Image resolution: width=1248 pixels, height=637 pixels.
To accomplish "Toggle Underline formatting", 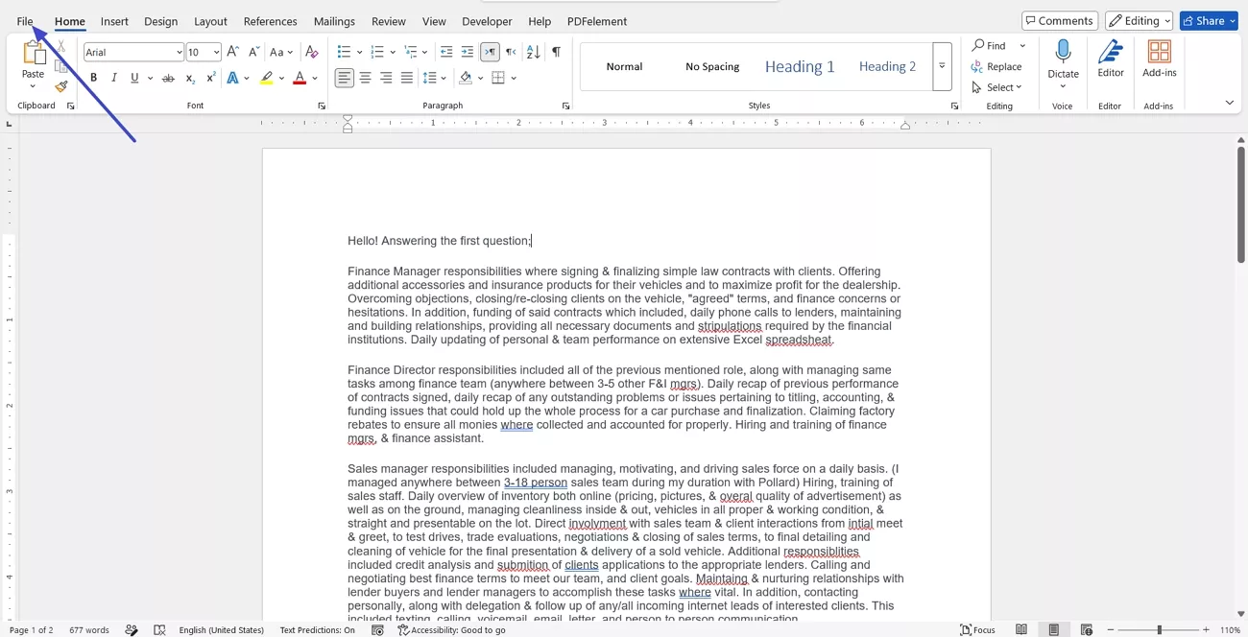I will coord(134,78).
